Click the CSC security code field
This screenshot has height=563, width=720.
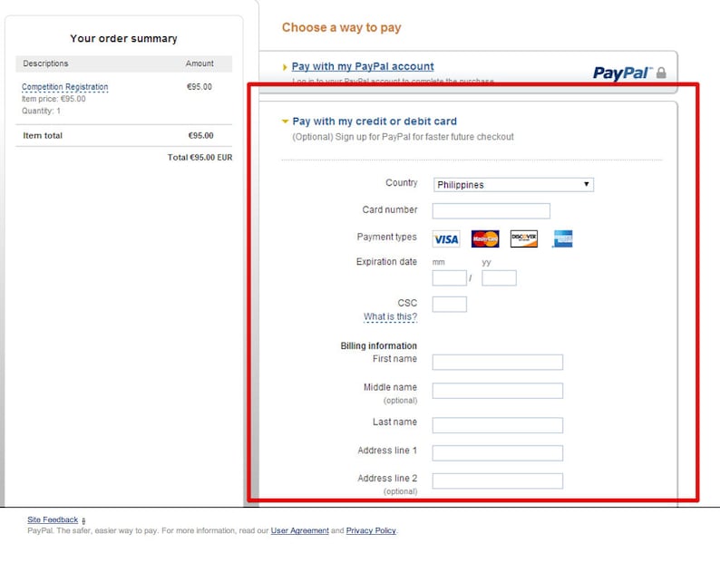[x=450, y=304]
